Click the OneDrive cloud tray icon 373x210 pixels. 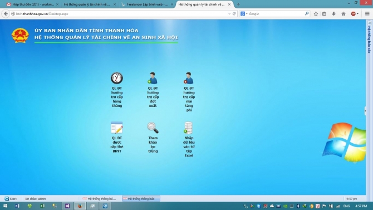click(272, 206)
